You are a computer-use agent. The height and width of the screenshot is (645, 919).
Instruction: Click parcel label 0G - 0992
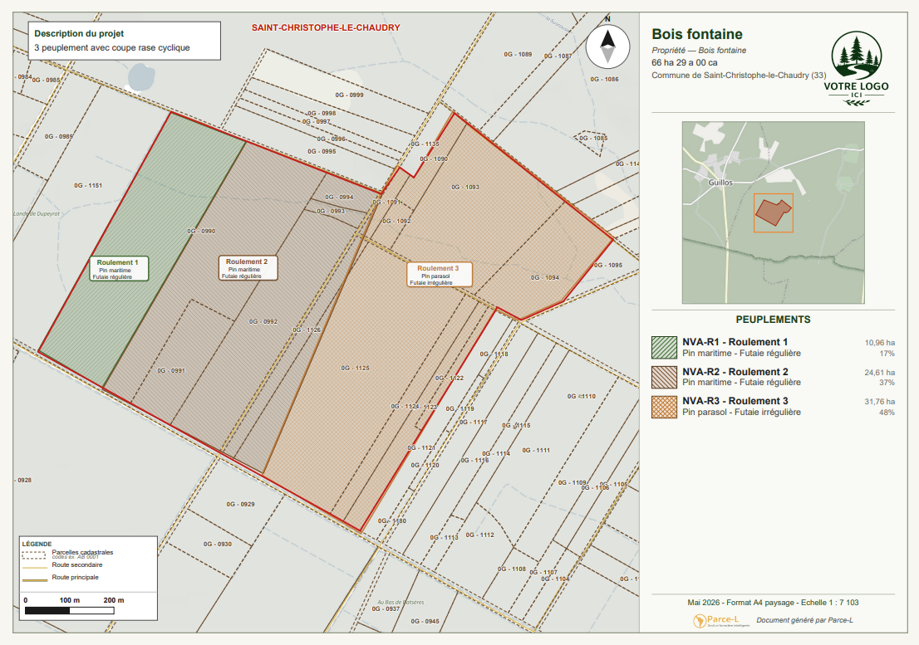[263, 322]
